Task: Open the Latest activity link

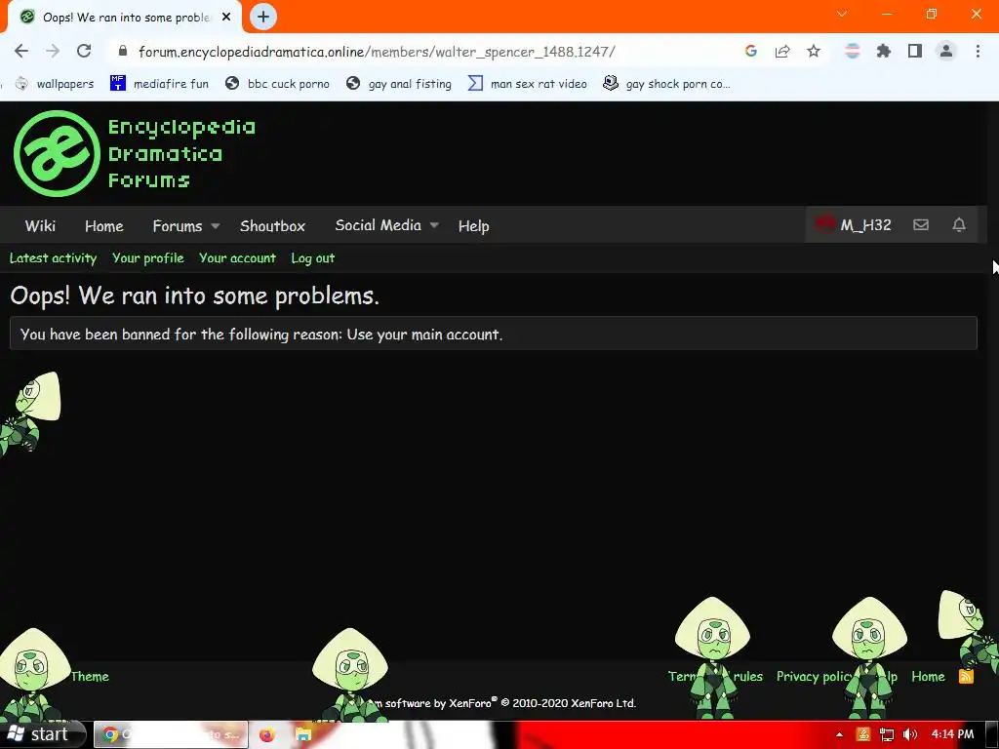Action: [x=53, y=257]
